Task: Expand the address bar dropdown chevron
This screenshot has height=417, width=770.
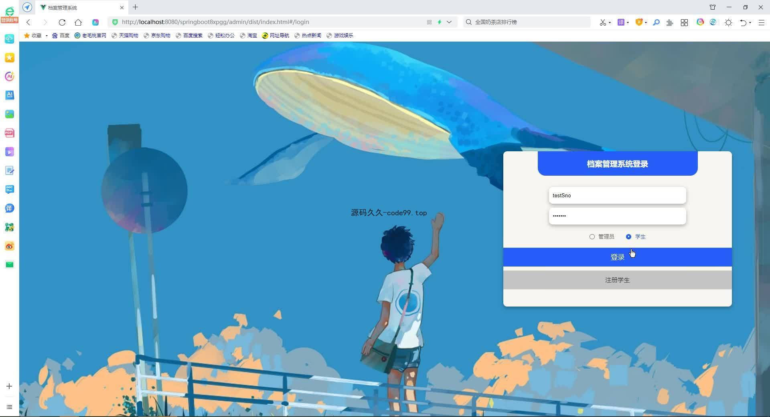Action: coord(449,22)
